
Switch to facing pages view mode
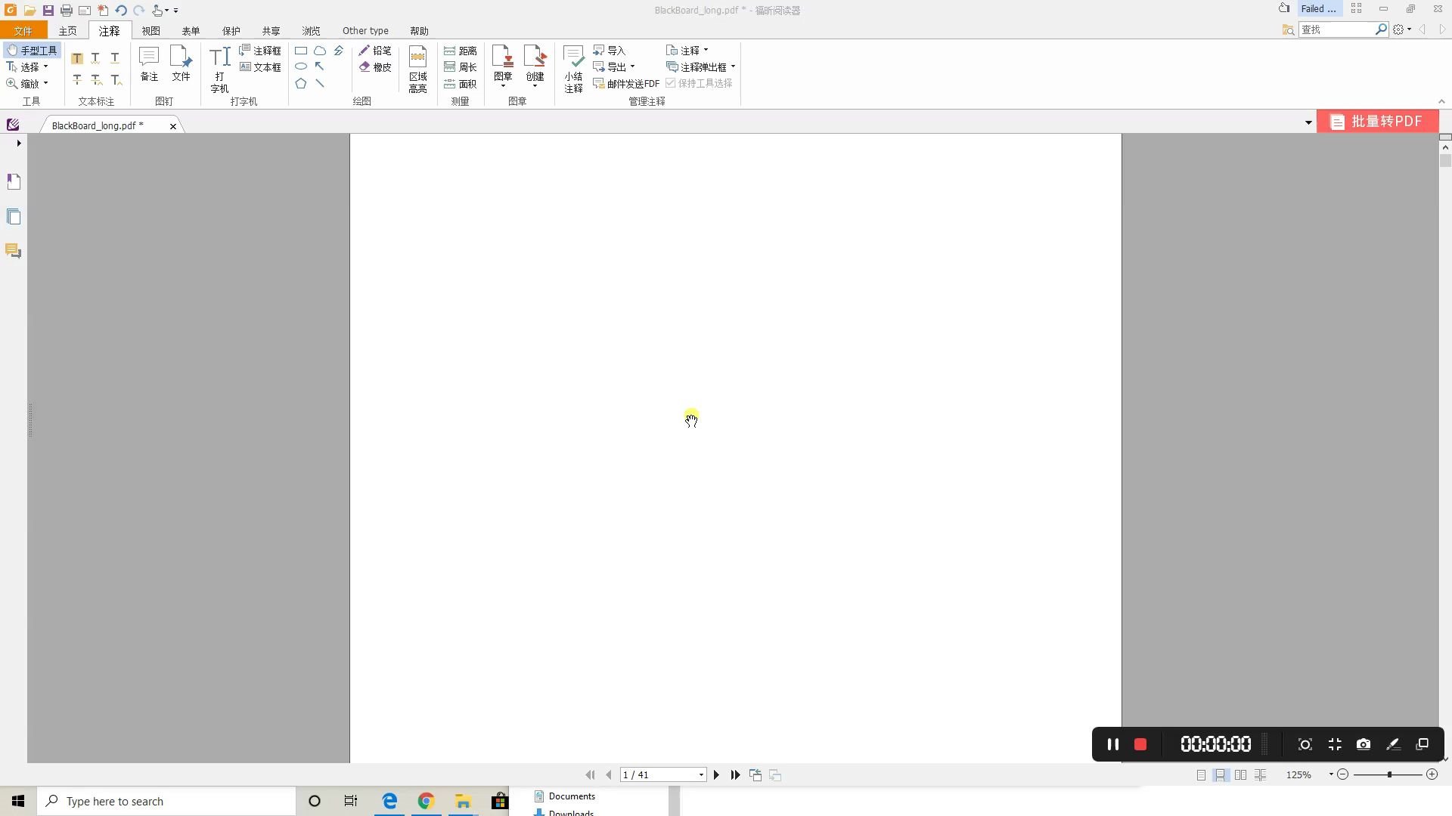pyautogui.click(x=1240, y=774)
